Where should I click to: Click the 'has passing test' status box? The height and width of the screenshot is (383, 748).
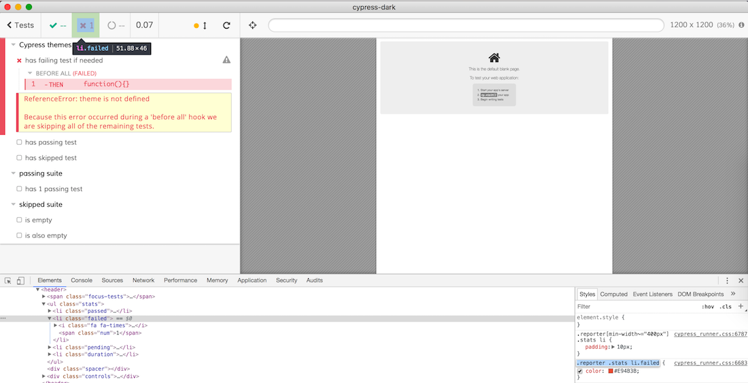pyautogui.click(x=19, y=142)
